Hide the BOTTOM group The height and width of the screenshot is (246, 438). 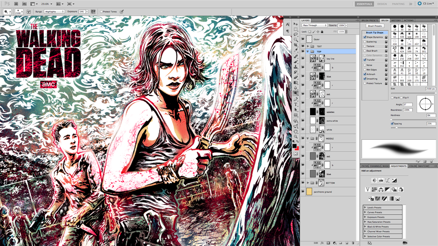[x=303, y=183]
